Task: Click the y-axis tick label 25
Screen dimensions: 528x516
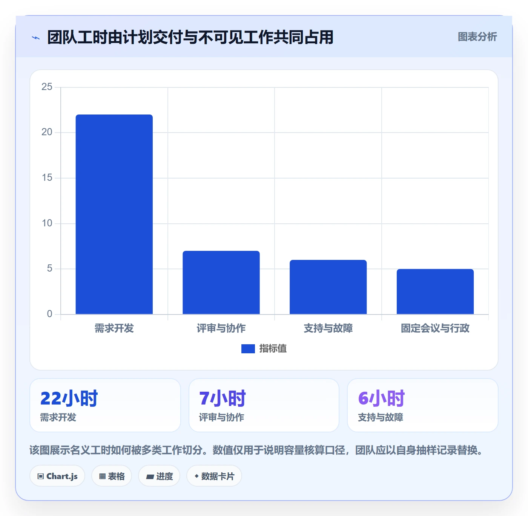Action: 47,87
